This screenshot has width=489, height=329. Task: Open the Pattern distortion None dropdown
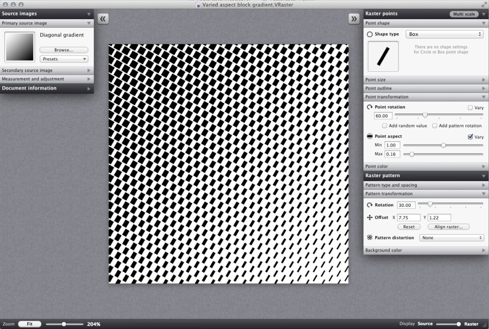(451, 238)
